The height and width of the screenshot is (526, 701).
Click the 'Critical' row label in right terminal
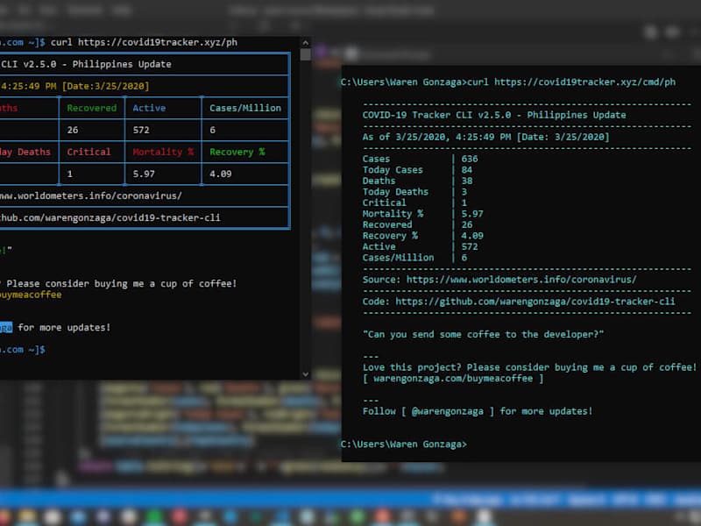pyautogui.click(x=385, y=203)
